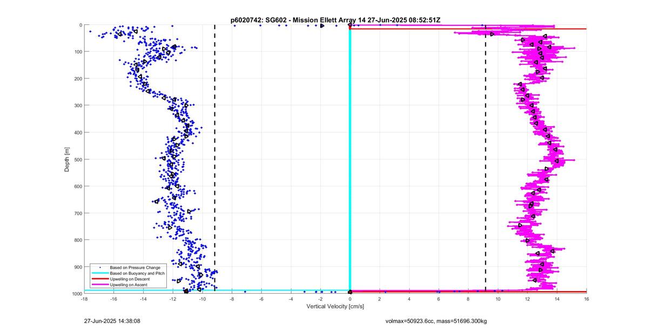Image resolution: width=648 pixels, height=330 pixels.
Task: Click x-axis tick label -4
Action: coord(291,299)
